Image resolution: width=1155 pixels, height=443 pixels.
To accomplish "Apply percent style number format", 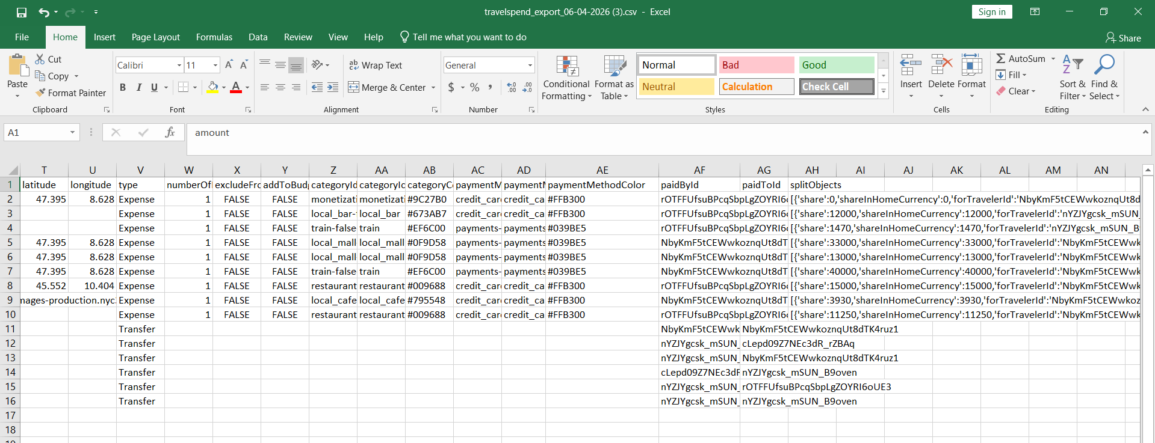I will click(x=475, y=88).
